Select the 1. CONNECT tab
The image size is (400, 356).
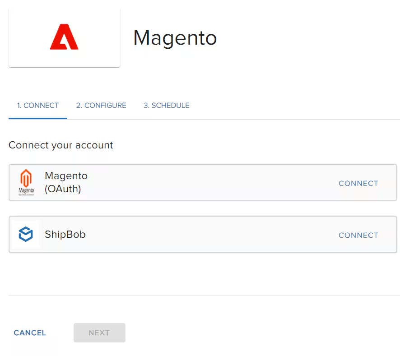pyautogui.click(x=37, y=105)
